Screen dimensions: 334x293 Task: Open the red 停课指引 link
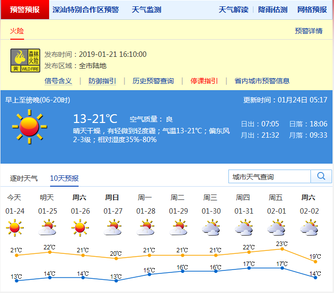point(204,81)
